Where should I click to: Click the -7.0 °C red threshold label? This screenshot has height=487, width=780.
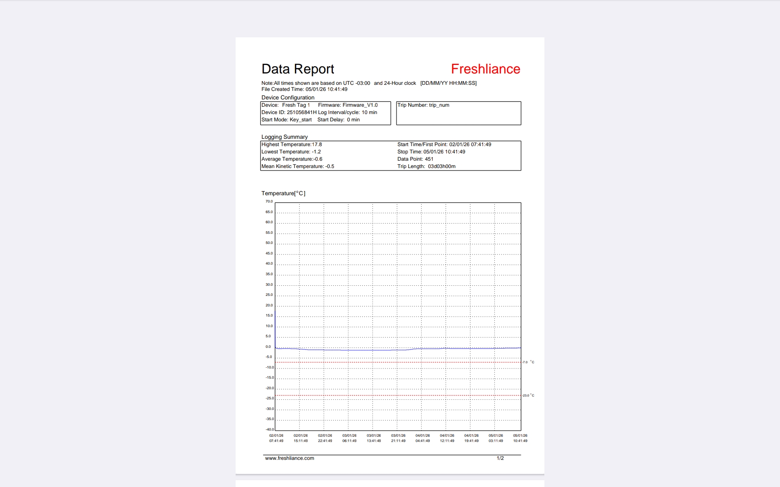(x=528, y=362)
